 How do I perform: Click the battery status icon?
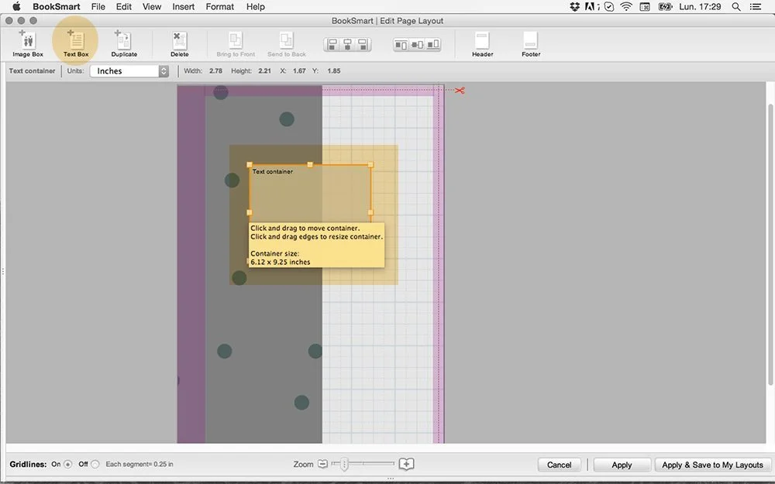click(665, 6)
